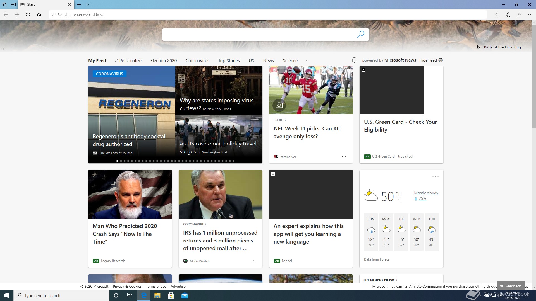This screenshot has height=301, width=536.
Task: Click the browser Forward arrow
Action: point(17,14)
